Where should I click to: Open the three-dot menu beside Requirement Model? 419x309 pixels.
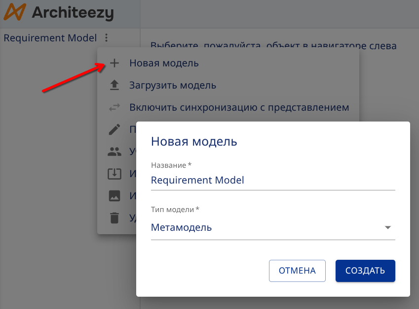(107, 38)
